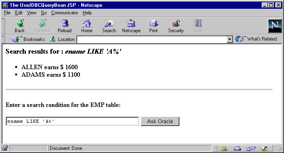
Task: Click 'Enter a search condition' label
Action: tap(63, 105)
